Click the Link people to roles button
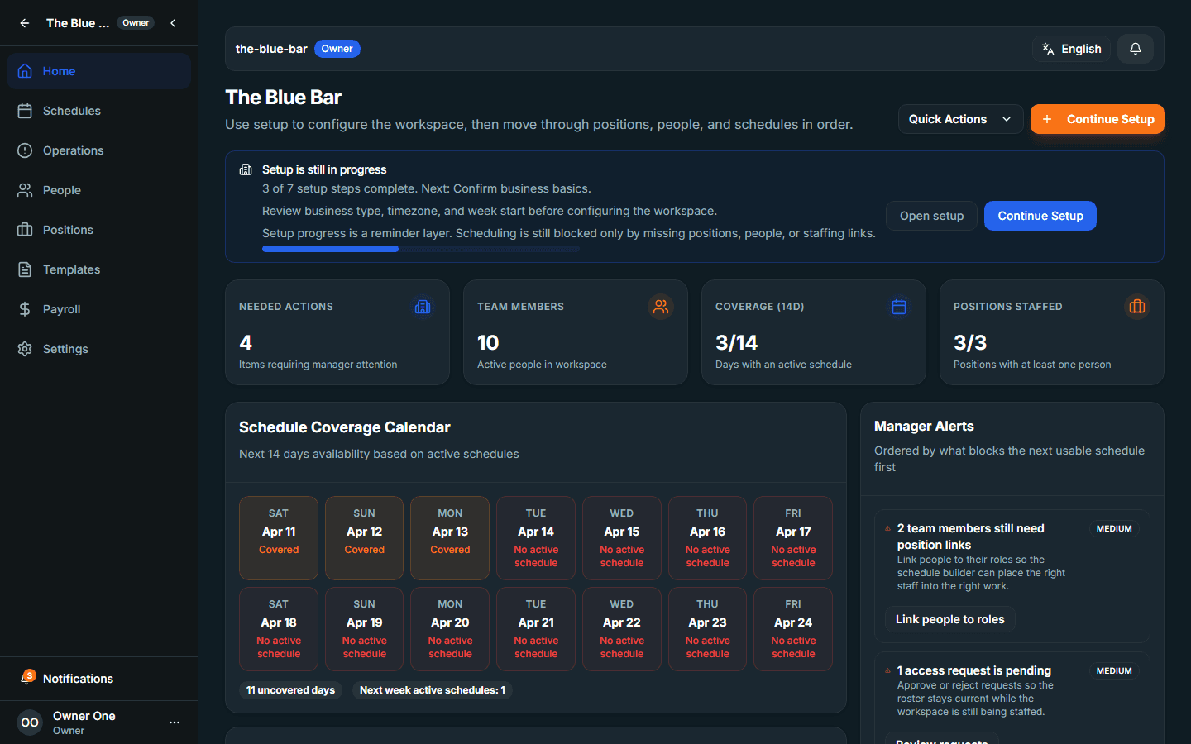This screenshot has height=744, width=1191. point(950,619)
